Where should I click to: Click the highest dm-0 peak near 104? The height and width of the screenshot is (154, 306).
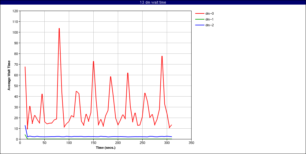[59, 28]
